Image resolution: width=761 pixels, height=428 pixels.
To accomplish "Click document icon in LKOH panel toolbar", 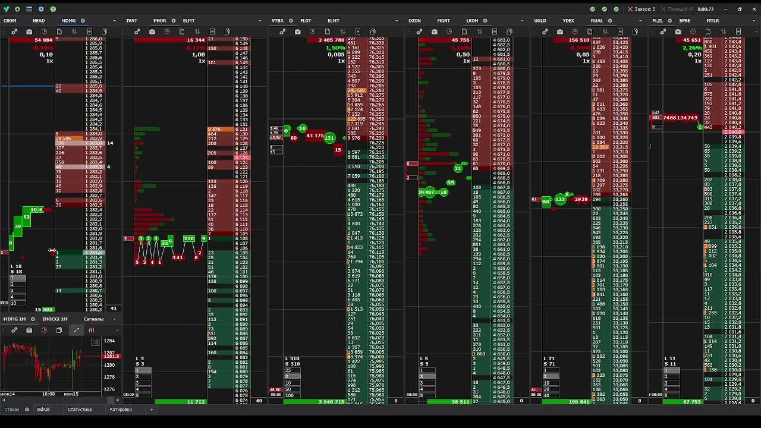I will 464,32.
